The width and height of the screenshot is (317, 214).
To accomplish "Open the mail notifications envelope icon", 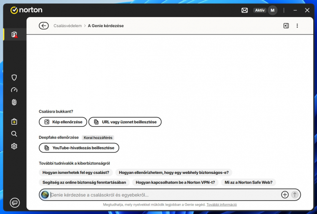I will (x=245, y=10).
